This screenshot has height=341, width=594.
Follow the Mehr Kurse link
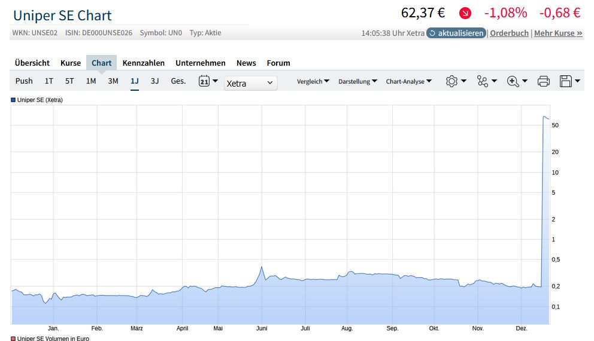558,33
